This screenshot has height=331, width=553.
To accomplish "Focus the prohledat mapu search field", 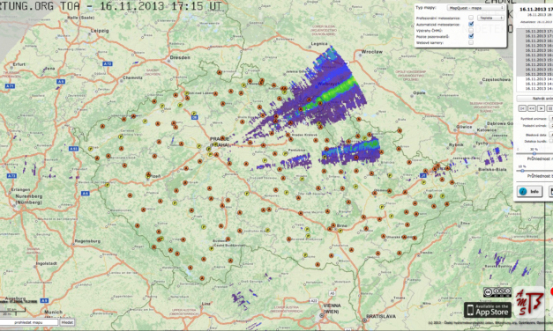I will [x=30, y=322].
